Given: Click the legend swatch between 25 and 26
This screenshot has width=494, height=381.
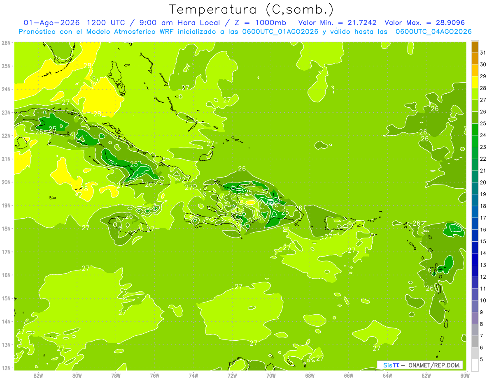Looking at the screenshot, I should click(x=475, y=118).
